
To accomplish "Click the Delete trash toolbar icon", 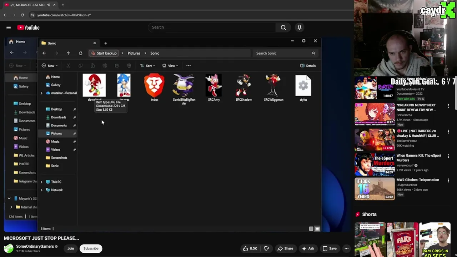I will point(129,66).
